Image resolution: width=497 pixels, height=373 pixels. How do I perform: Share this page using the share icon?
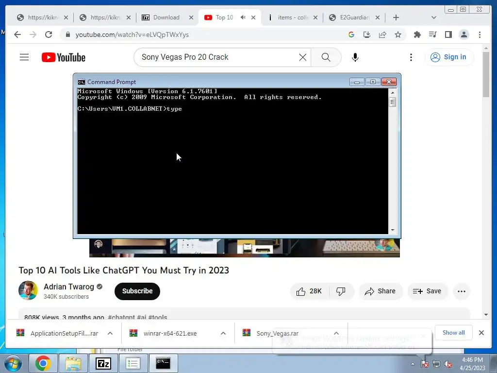tap(382, 34)
